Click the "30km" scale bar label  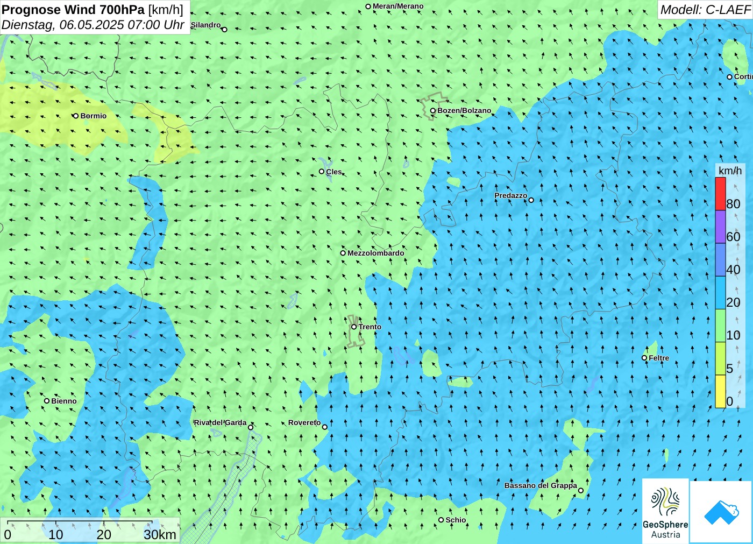pos(160,534)
